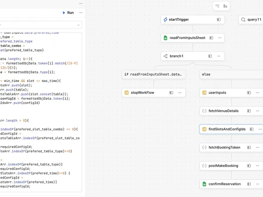Open the stopWorkFlow more options menu
263x197 pixels.
[x=180, y=93]
